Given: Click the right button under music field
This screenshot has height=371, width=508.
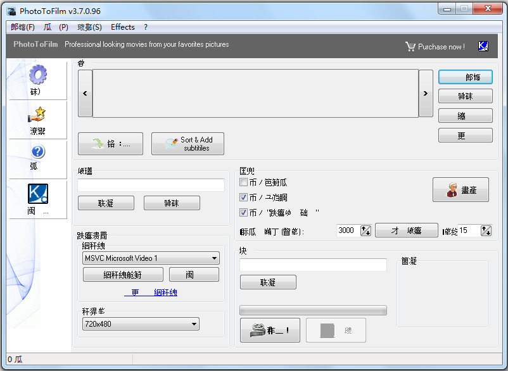Looking at the screenshot, I should point(172,203).
